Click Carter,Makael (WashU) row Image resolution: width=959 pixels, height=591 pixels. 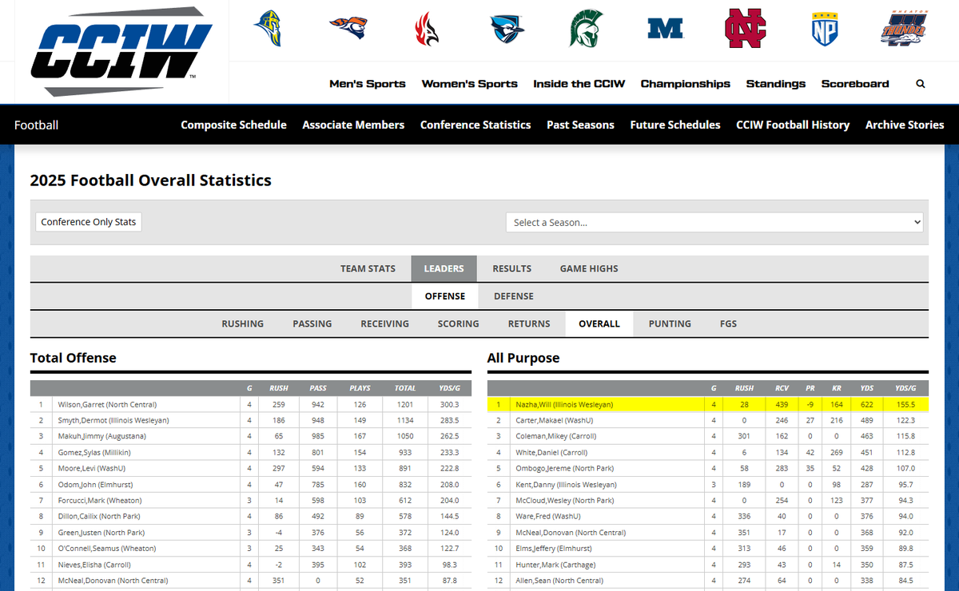pyautogui.click(x=708, y=420)
